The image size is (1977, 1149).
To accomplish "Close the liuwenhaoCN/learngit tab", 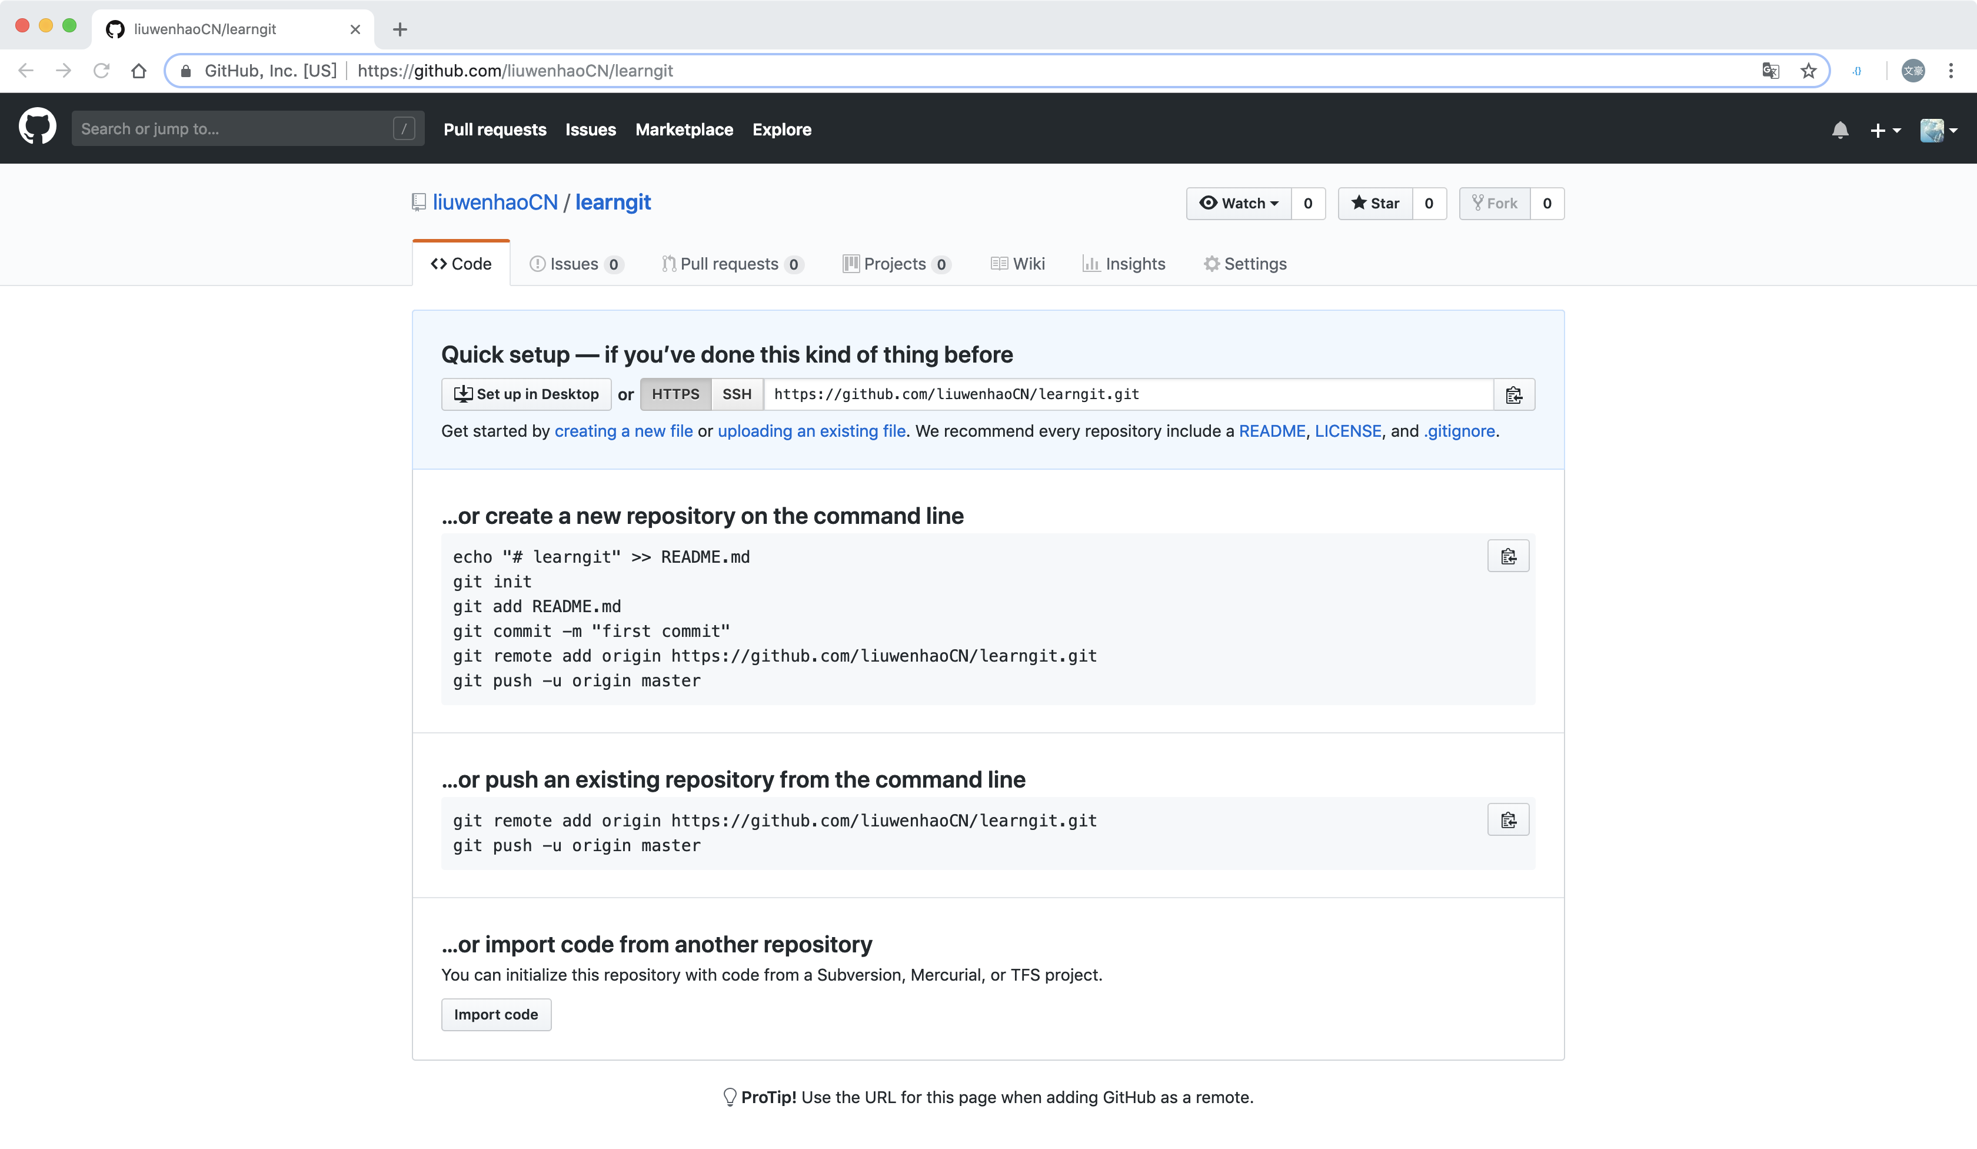I will click(x=355, y=29).
